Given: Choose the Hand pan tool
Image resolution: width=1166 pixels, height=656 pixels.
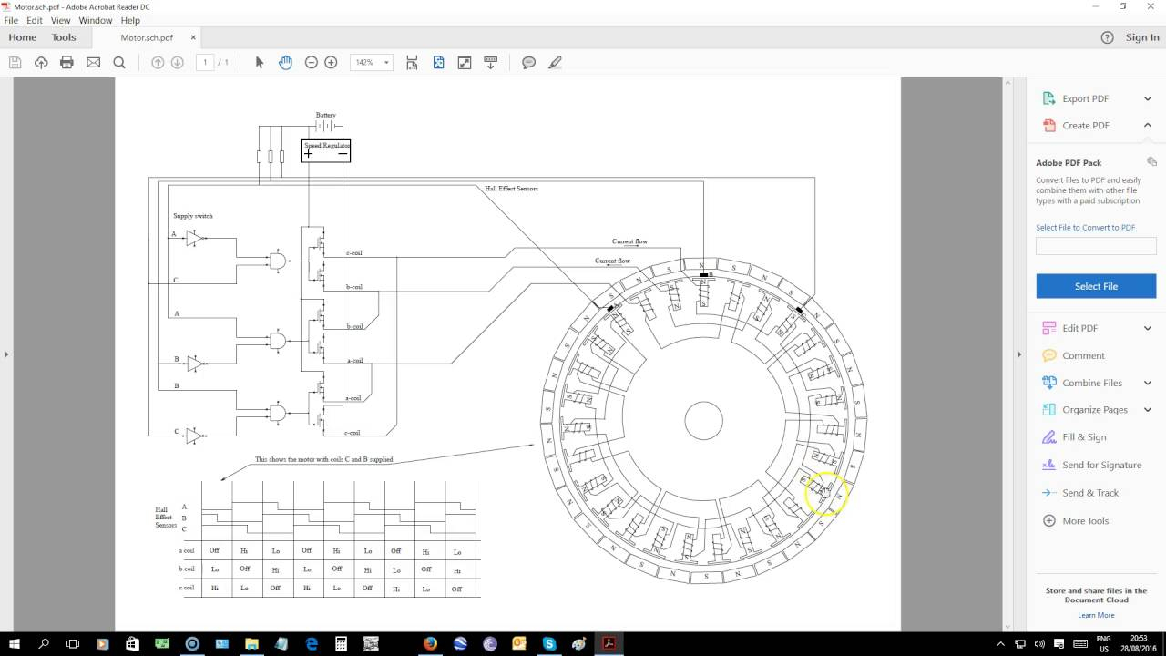Looking at the screenshot, I should [285, 62].
